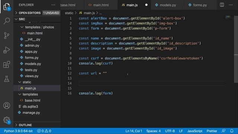Change end of line sequence LF
Image resolution: width=238 pixels, height=134 pixels.
pyautogui.click(x=181, y=131)
